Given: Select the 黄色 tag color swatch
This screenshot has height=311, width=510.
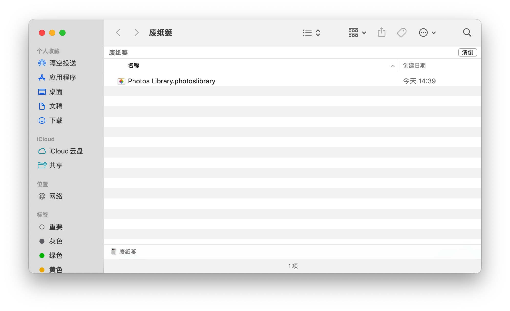Looking at the screenshot, I should [56, 269].
